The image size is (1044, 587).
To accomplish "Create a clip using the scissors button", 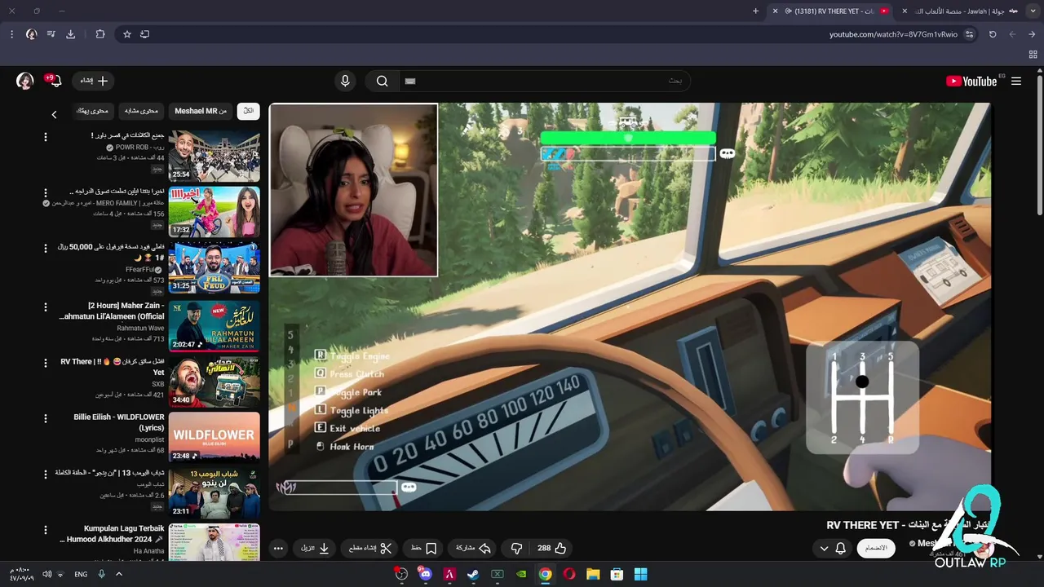I will [371, 548].
